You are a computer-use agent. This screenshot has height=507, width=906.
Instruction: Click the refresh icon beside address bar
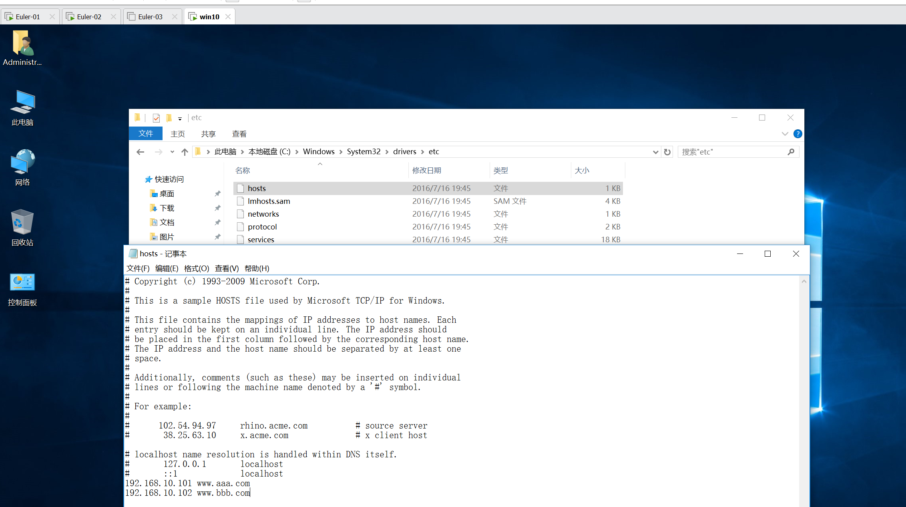pos(667,152)
